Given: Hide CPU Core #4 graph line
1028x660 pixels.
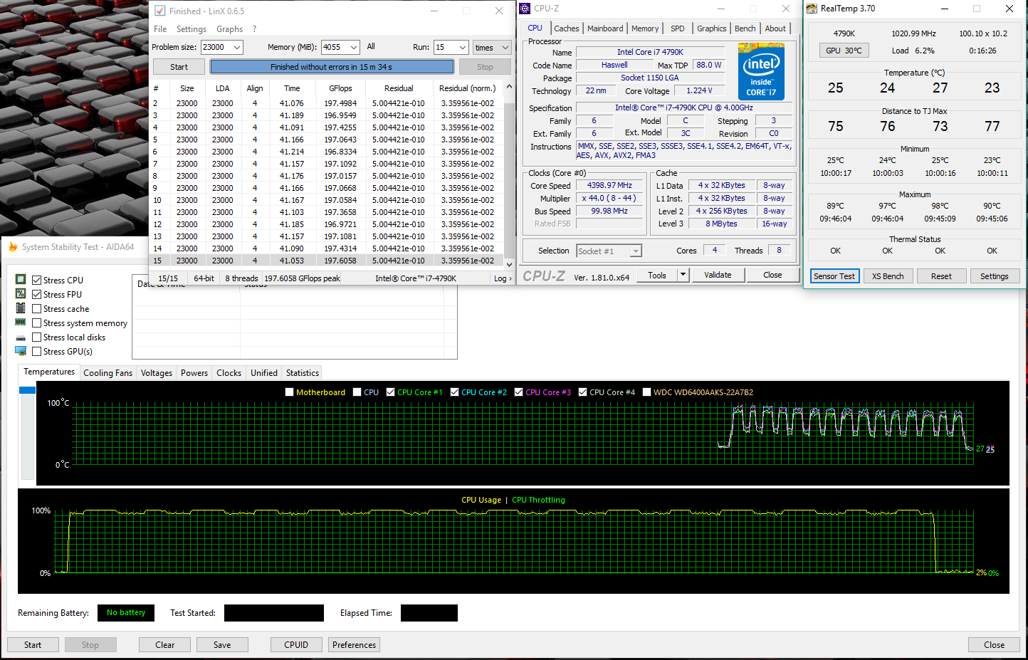Looking at the screenshot, I should (x=582, y=392).
